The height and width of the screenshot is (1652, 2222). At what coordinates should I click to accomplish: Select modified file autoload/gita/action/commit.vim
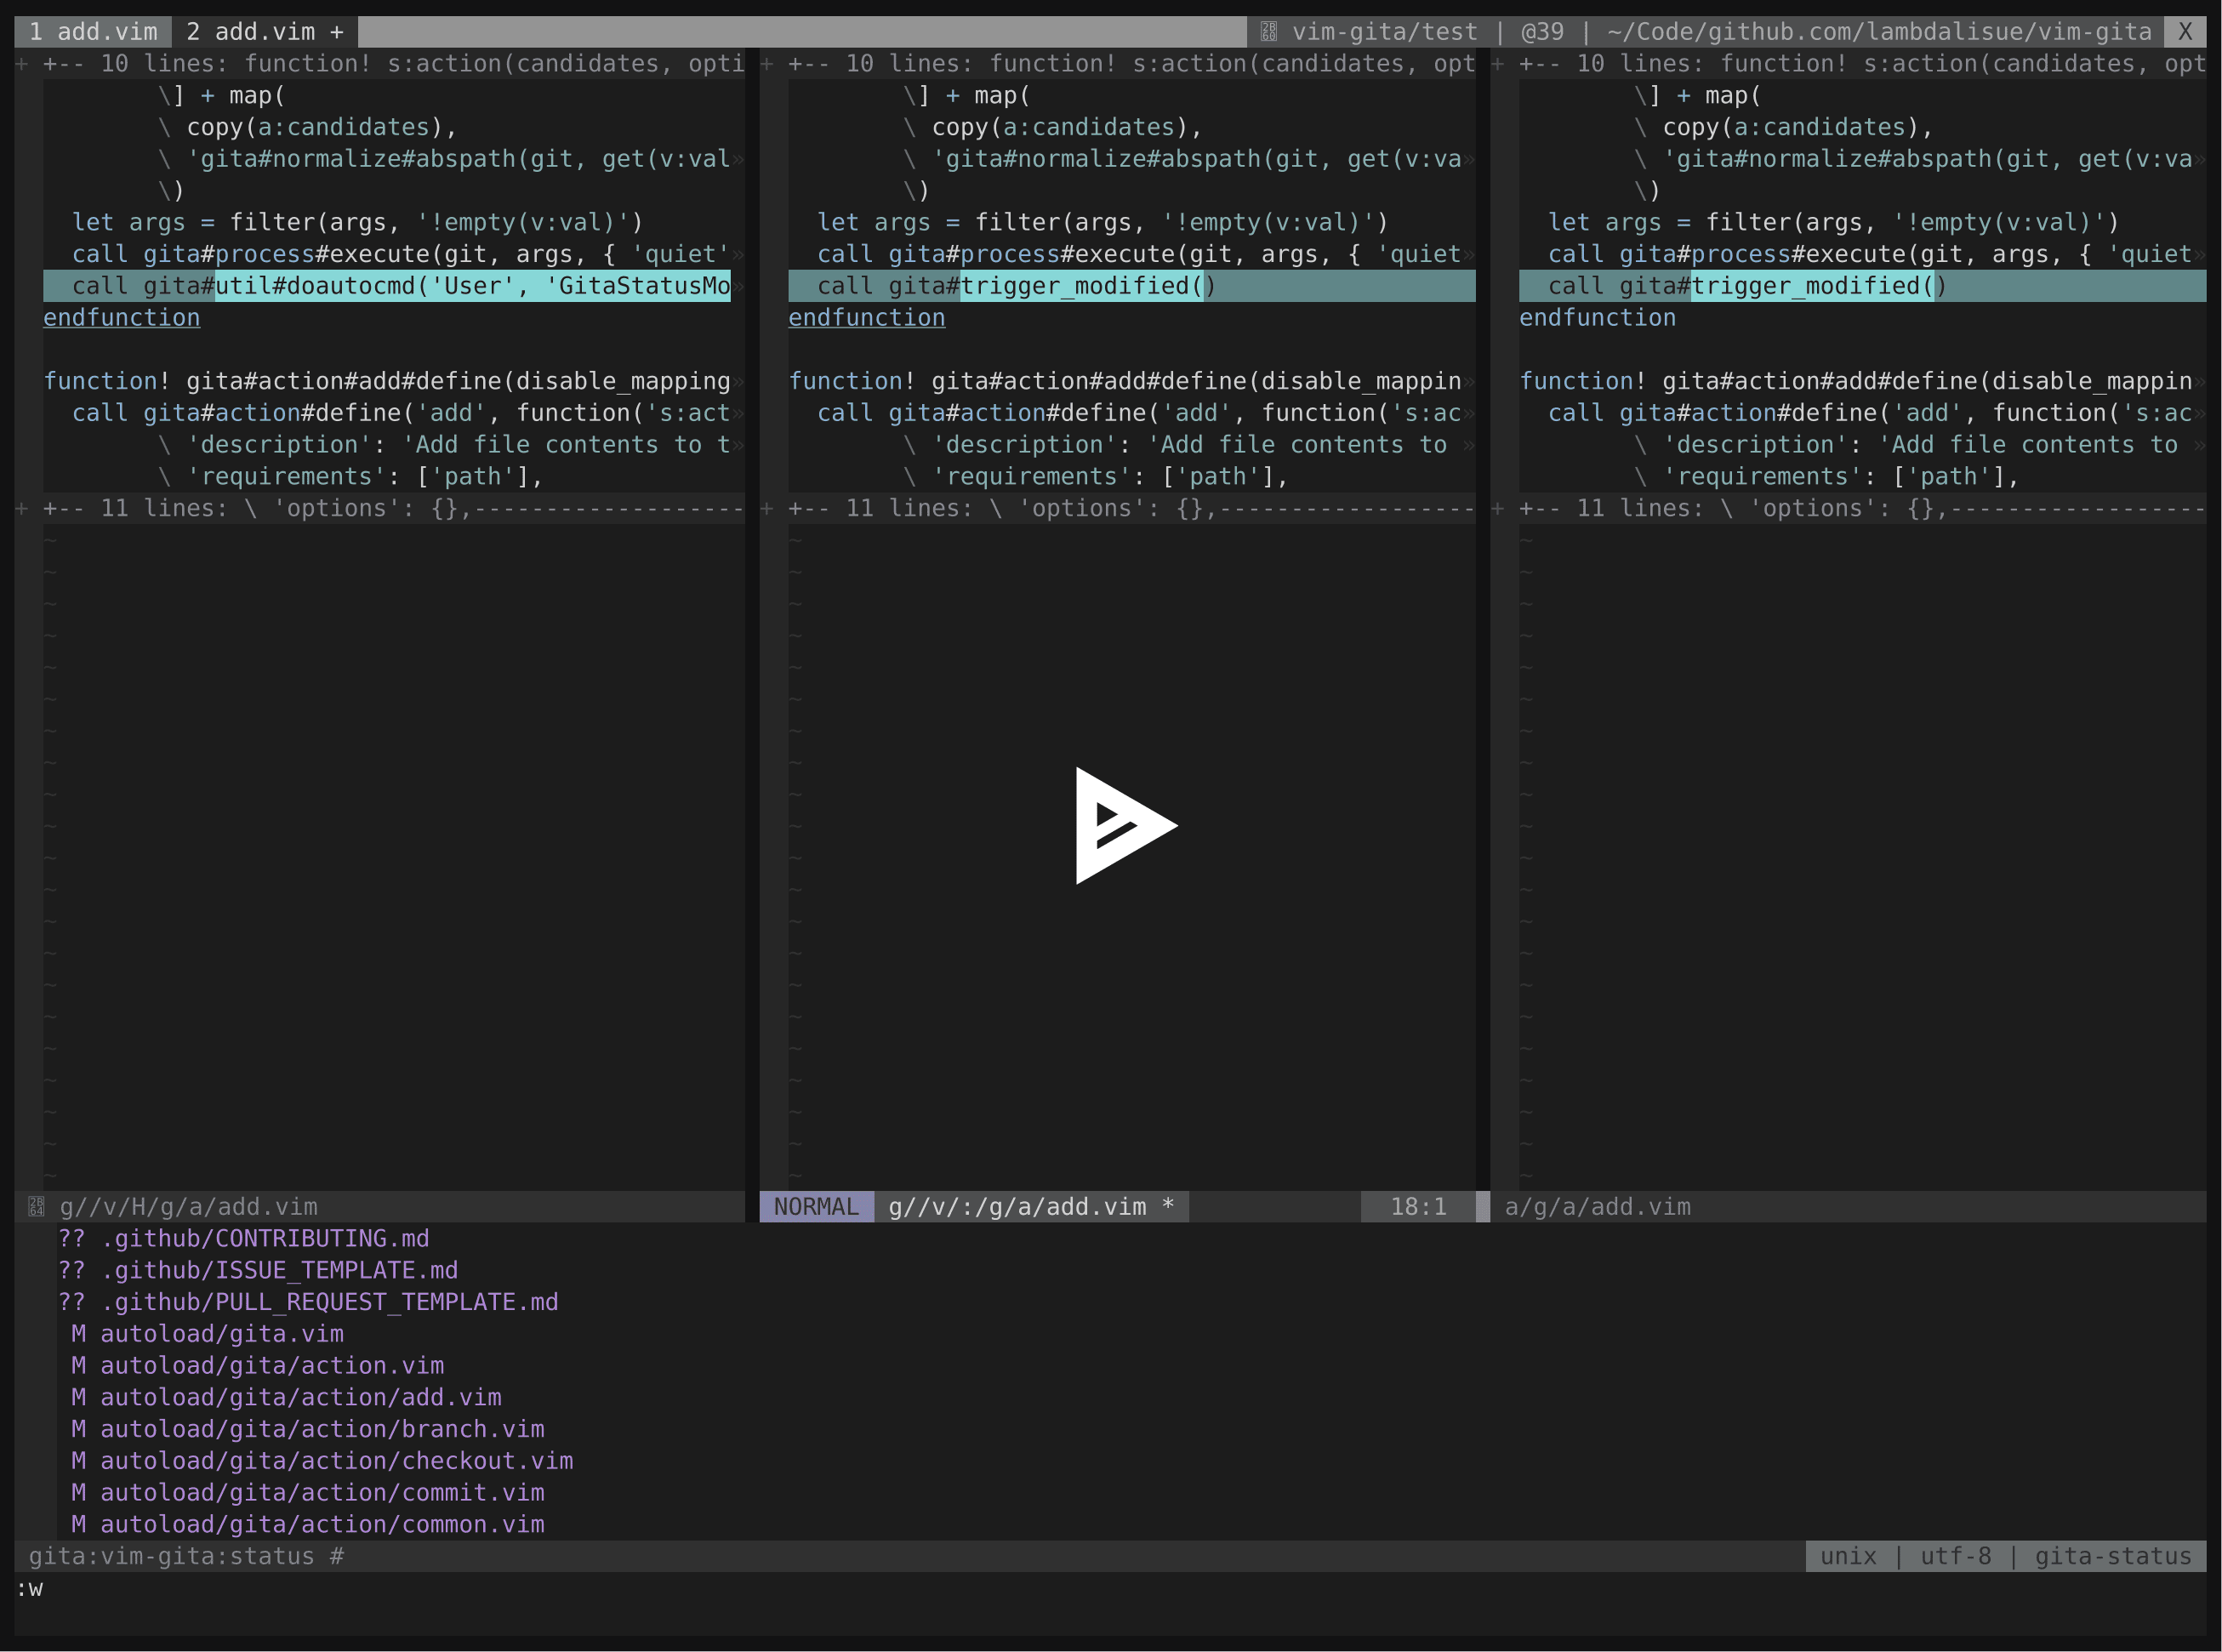click(x=308, y=1493)
